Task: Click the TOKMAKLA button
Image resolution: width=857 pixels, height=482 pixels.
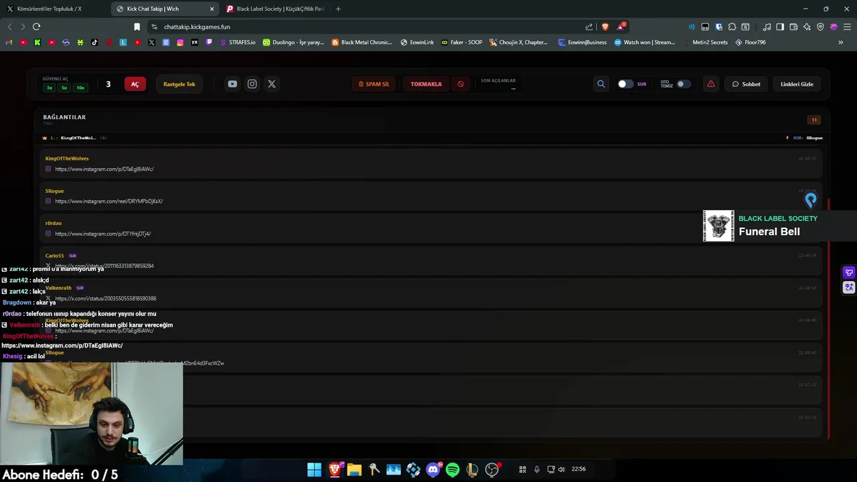Action: click(x=426, y=84)
